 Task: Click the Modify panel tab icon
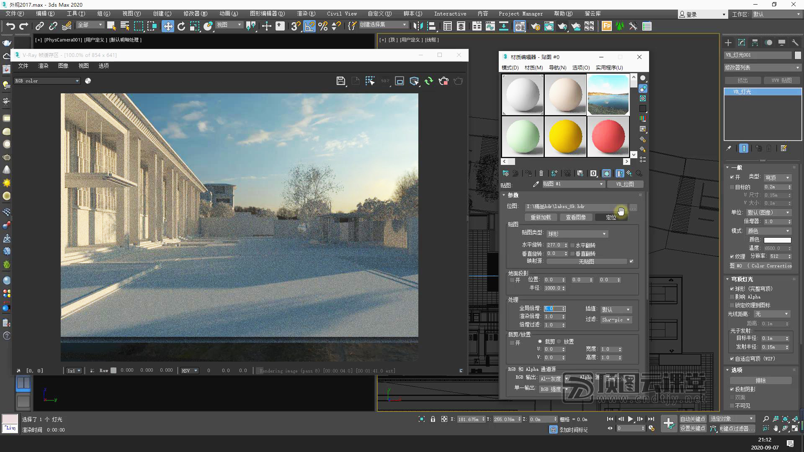point(742,43)
